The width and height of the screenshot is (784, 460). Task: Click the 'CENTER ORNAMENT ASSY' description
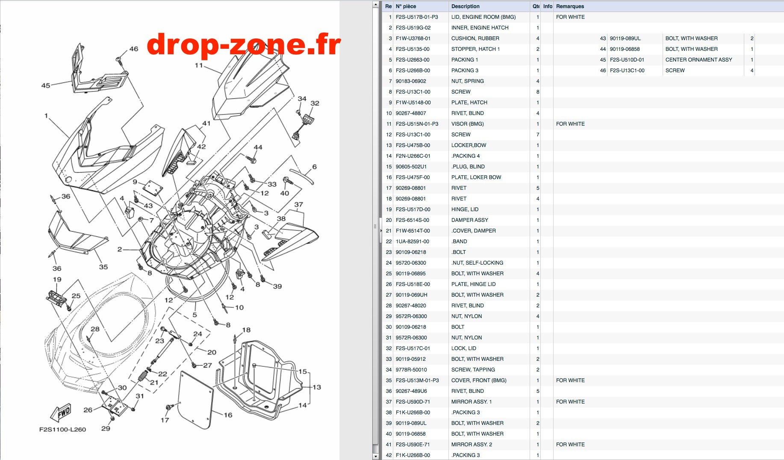pos(699,60)
